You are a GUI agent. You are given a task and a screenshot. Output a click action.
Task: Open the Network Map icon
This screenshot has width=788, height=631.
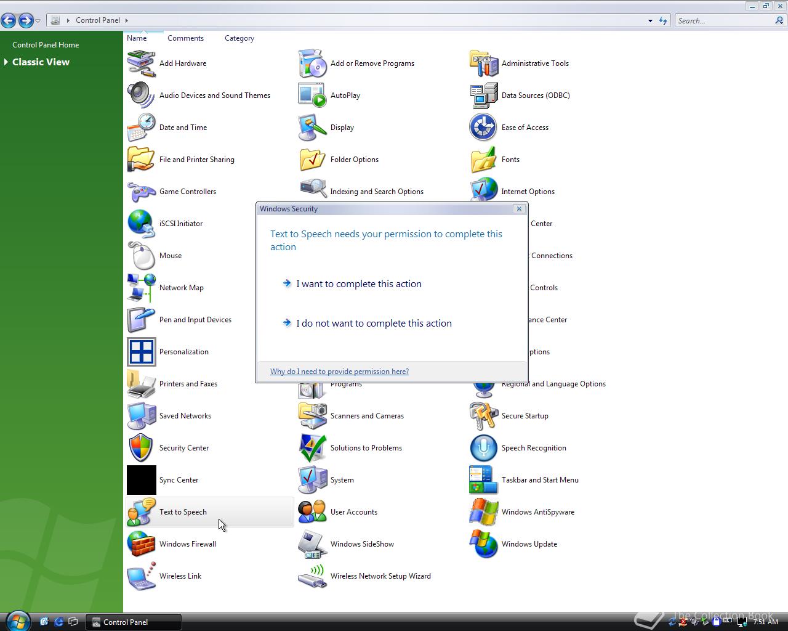point(141,288)
